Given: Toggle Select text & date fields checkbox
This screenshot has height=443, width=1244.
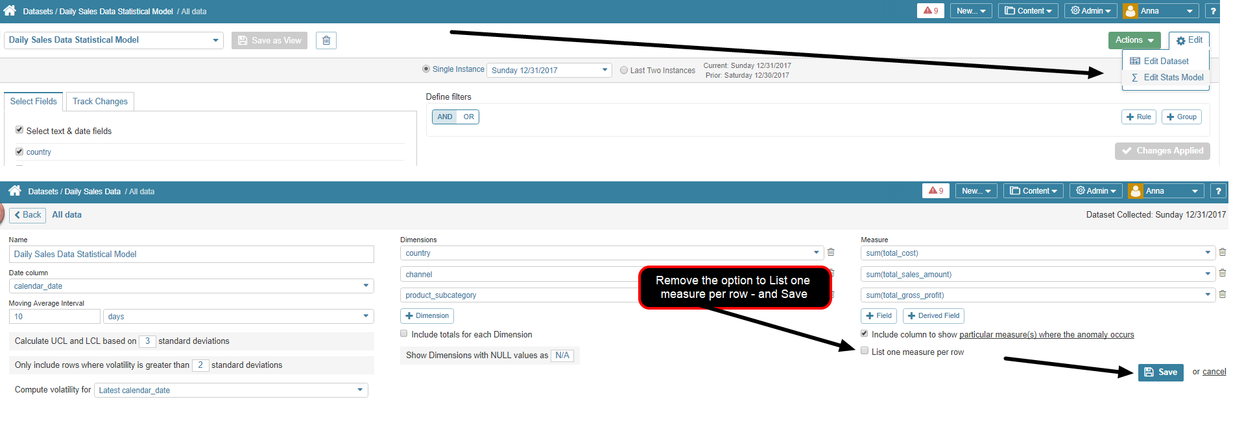Looking at the screenshot, I should pyautogui.click(x=19, y=130).
